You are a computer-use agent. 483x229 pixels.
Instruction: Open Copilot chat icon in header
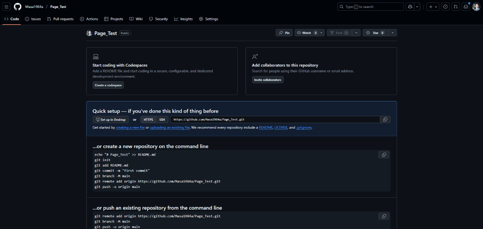410,7
